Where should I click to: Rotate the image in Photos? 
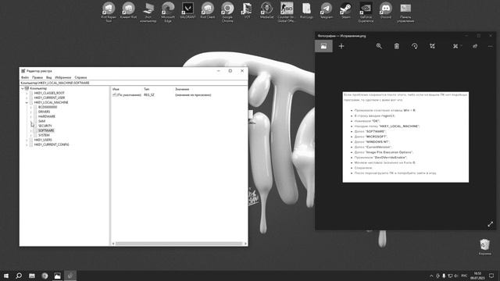click(x=415, y=46)
